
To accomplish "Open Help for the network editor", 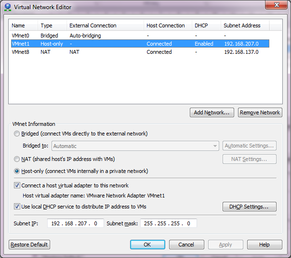I will (265, 245).
